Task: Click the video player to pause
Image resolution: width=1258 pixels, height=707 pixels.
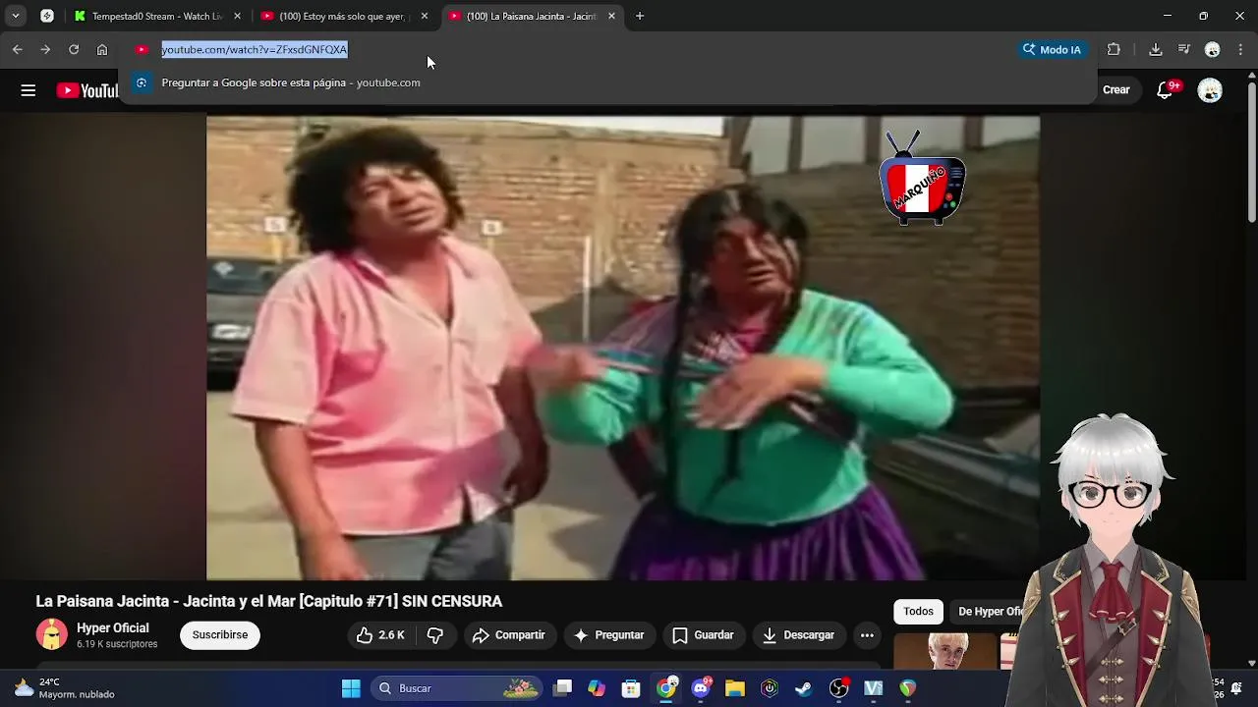Action: [622, 348]
